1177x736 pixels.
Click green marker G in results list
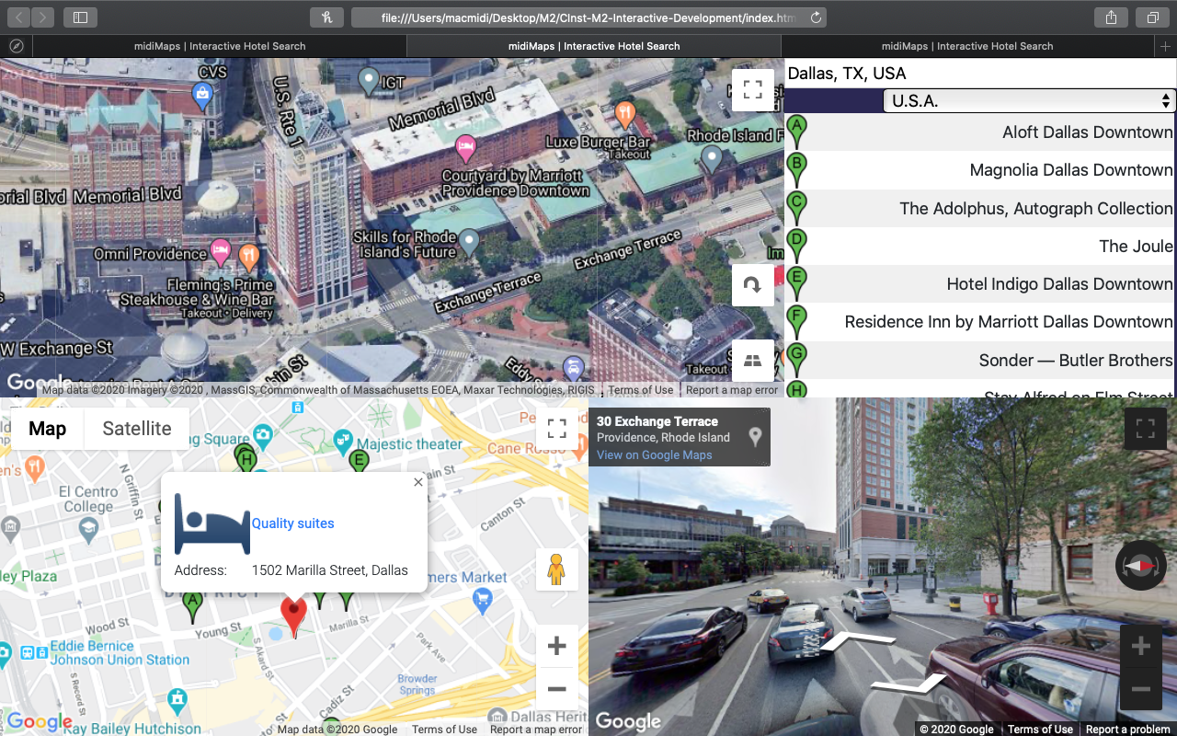coord(797,358)
